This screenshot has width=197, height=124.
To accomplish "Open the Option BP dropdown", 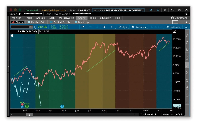I will (x=16, y=14).
